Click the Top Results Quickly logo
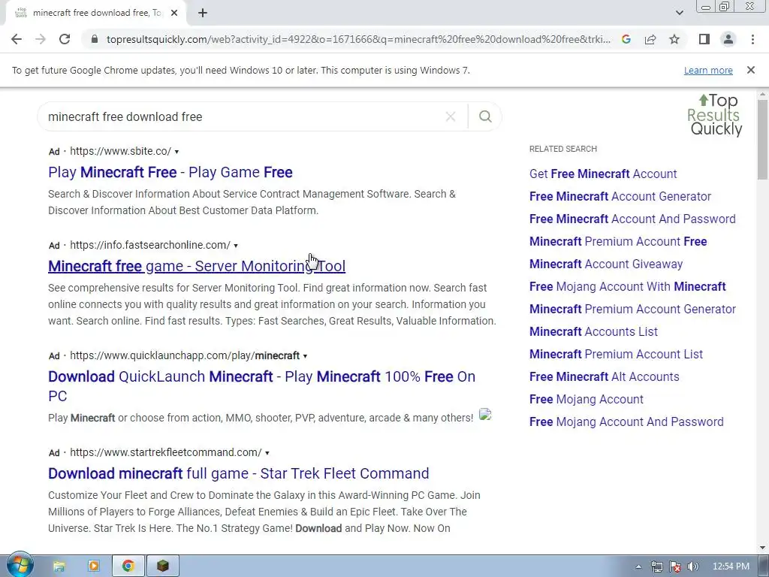This screenshot has width=769, height=577. pyautogui.click(x=715, y=115)
